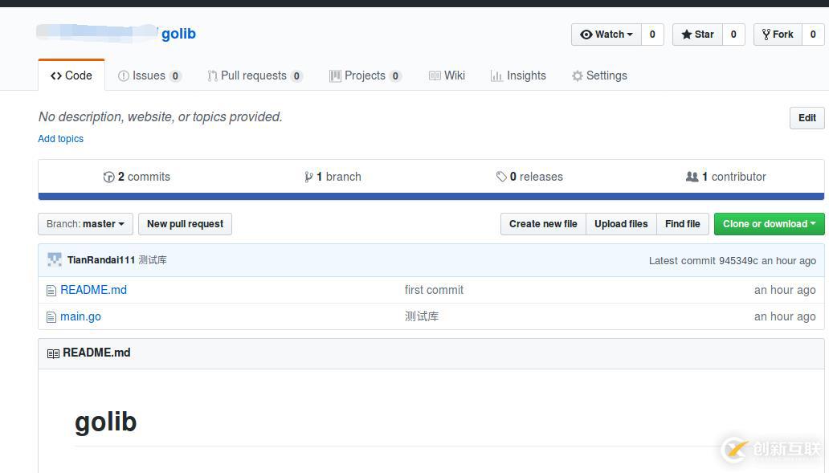This screenshot has height=473, width=829.
Task: Open latest commit hash 945349c
Action: pyautogui.click(x=738, y=260)
